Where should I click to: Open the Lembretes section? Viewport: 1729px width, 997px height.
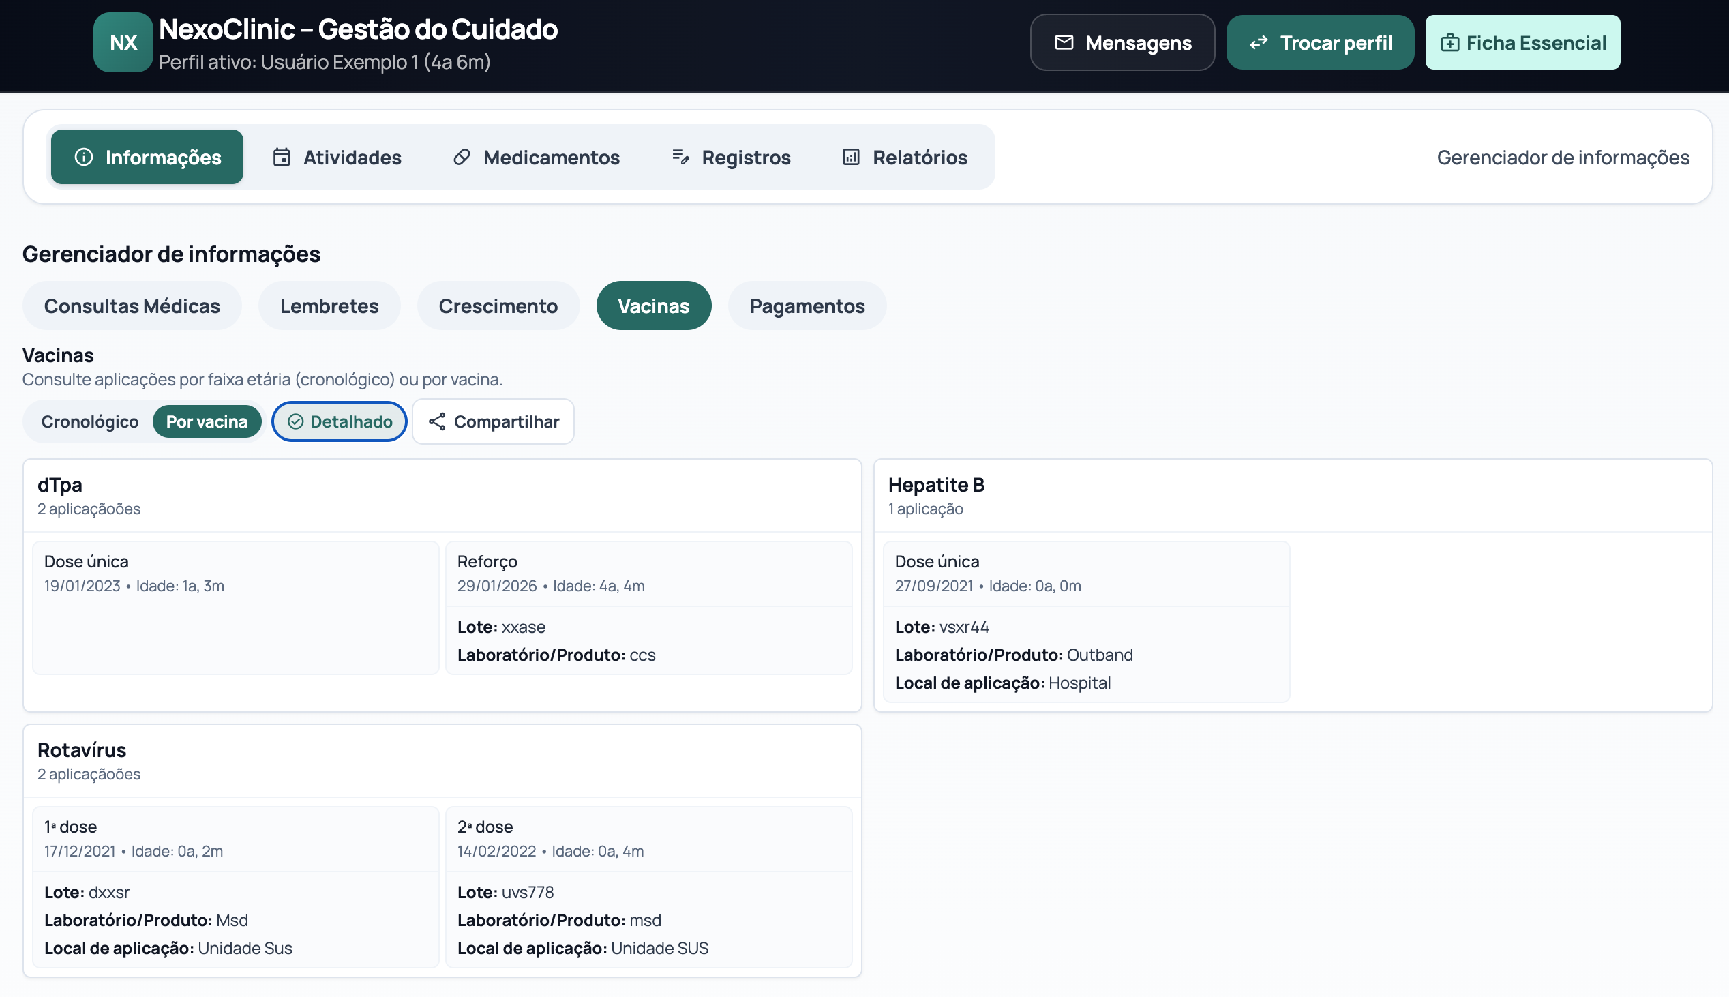click(x=329, y=306)
